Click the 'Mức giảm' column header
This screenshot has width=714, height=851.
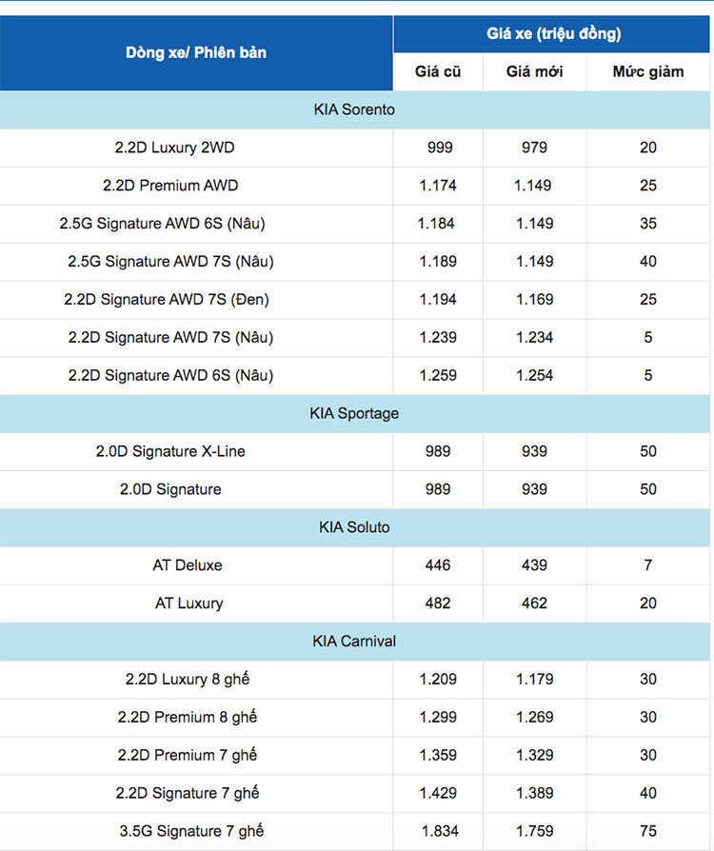coord(647,71)
